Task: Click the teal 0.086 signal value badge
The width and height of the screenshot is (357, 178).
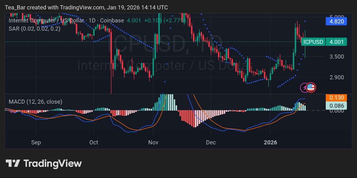Action: (x=336, y=106)
